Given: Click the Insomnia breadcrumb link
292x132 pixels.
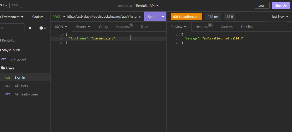Looking at the screenshot, I should pyautogui.click(x=125, y=6).
